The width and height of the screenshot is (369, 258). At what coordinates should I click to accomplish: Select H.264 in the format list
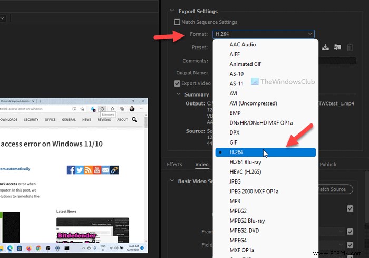coord(266,152)
